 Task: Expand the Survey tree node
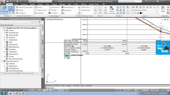(5, 56)
